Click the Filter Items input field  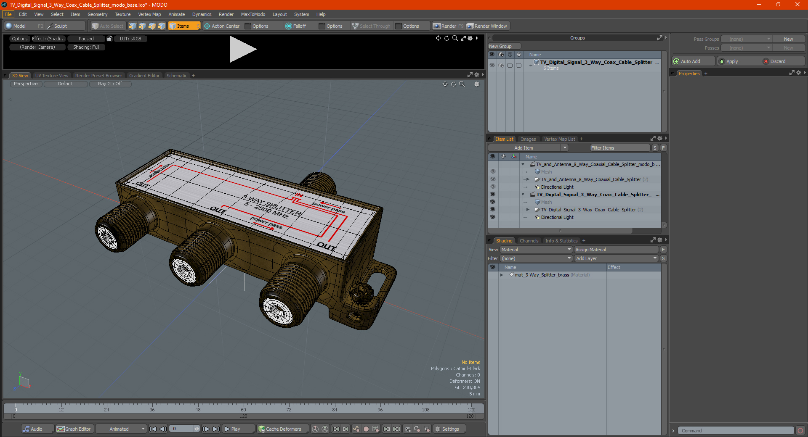coord(619,148)
